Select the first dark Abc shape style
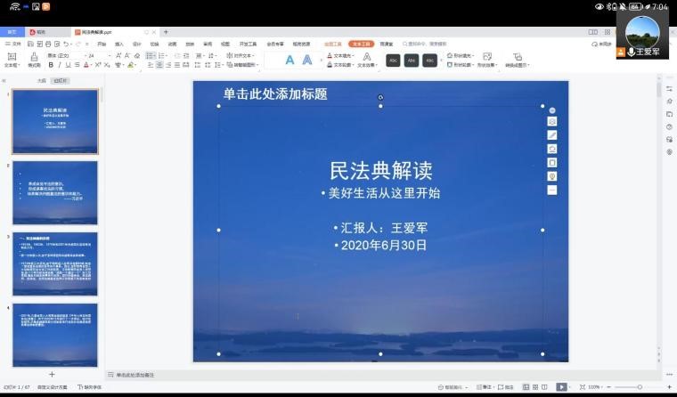 393,60
